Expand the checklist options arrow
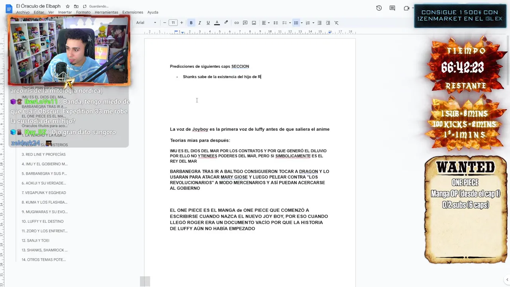The image size is (510, 287). pos(290,23)
